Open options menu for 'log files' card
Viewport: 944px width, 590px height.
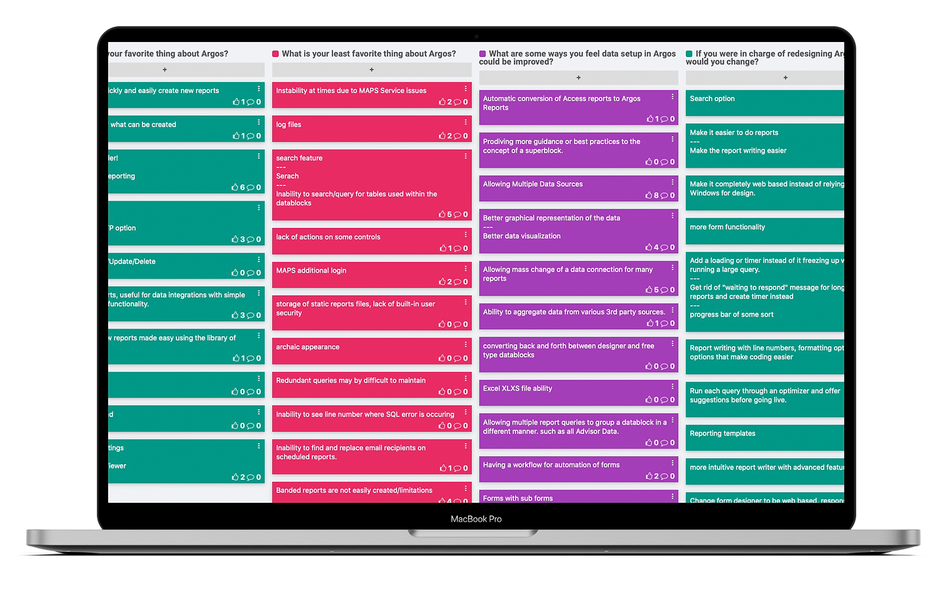pyautogui.click(x=465, y=122)
